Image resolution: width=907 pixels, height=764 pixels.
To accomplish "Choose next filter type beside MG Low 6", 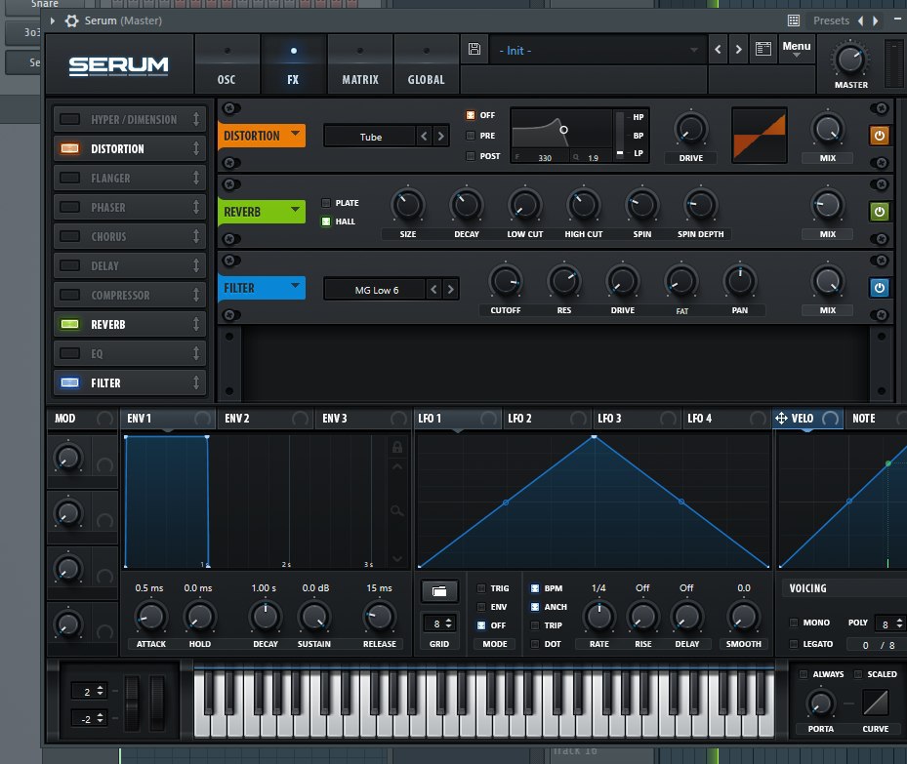I will (451, 289).
